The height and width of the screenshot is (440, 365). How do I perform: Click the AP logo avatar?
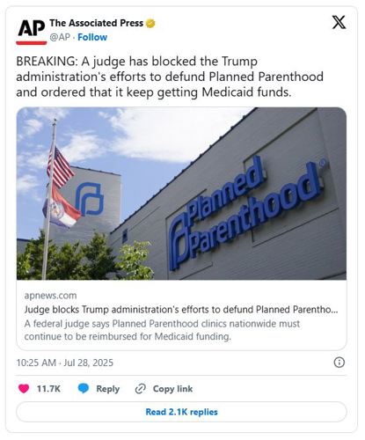(x=32, y=32)
